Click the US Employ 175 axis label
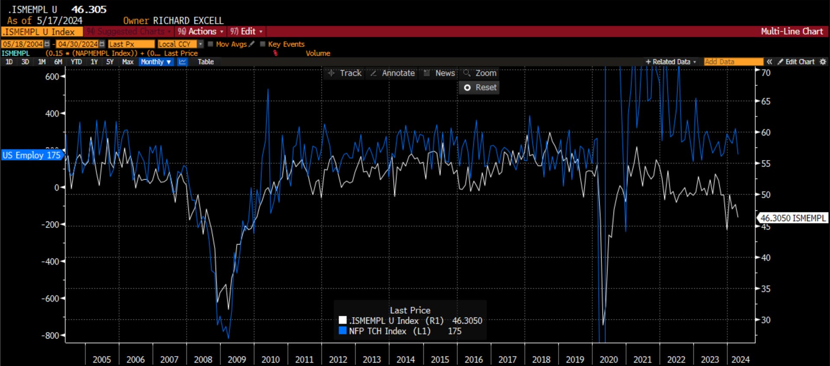Screen dimensions: 830x366 point(32,155)
